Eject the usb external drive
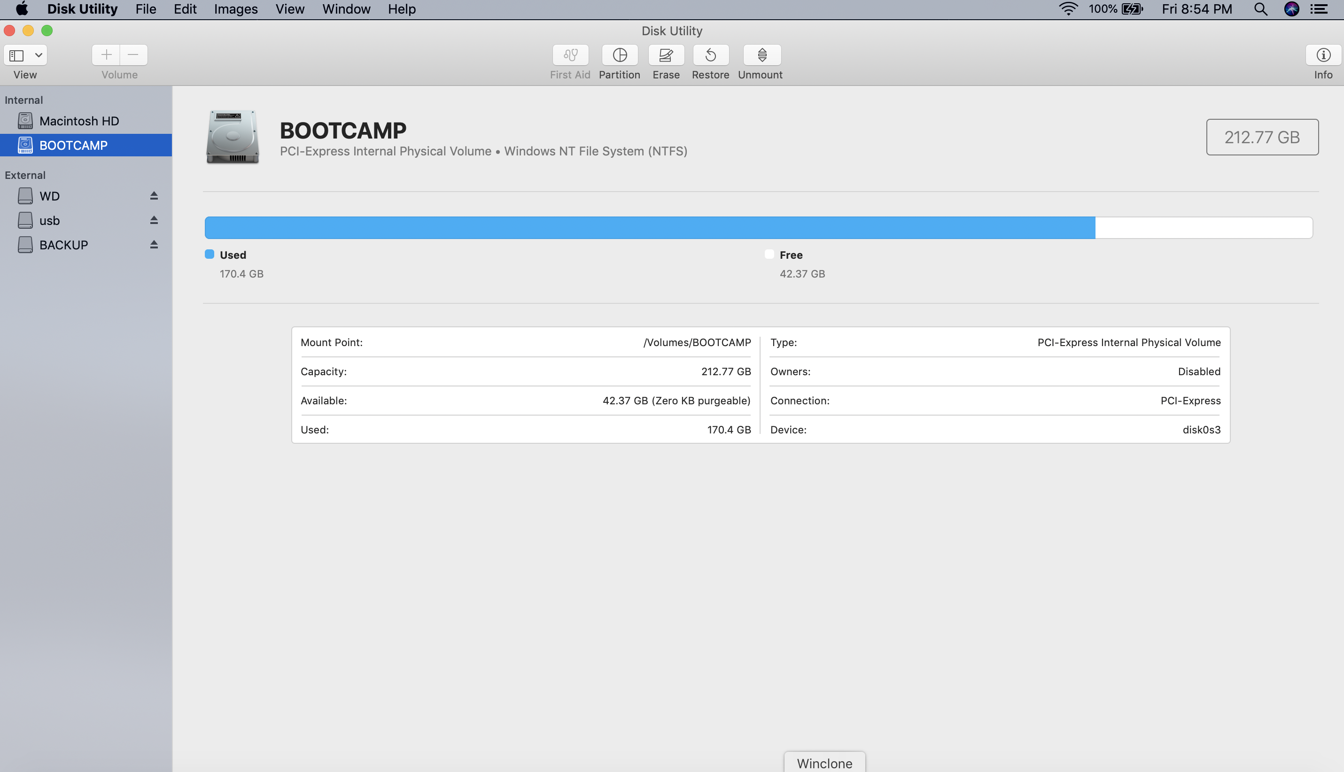Screen dimensions: 1344x772 [x=153, y=219]
